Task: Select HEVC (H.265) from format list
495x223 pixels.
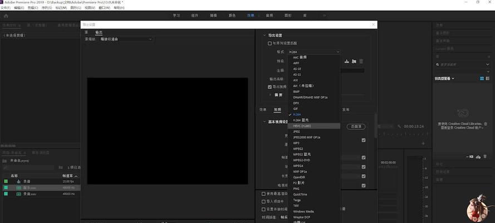Action: [314, 126]
